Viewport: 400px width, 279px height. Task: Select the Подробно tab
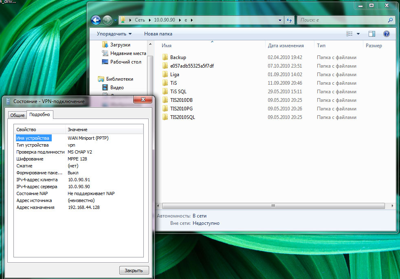pyautogui.click(x=40, y=115)
